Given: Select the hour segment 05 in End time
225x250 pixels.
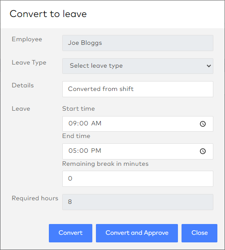Looking at the screenshot, I should (x=72, y=151).
